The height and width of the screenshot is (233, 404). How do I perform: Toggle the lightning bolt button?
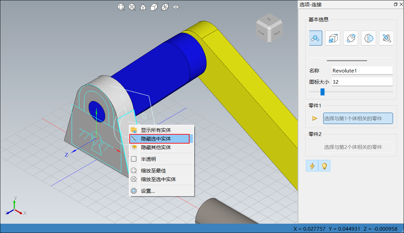[312, 166]
